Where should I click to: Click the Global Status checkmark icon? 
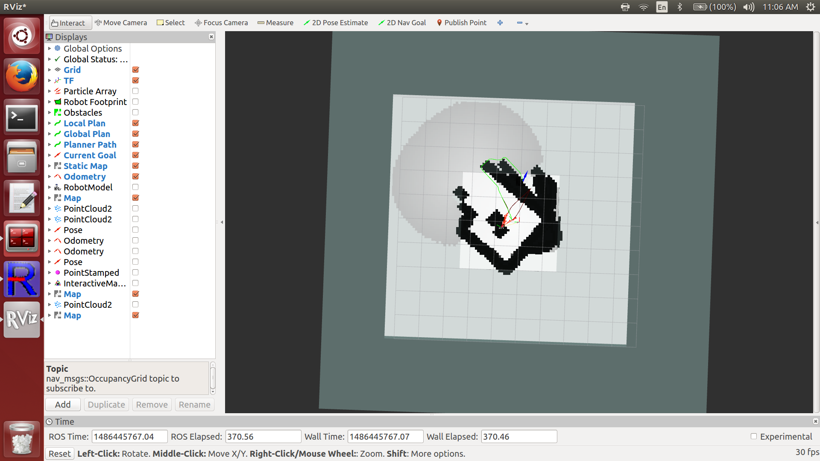tap(58, 59)
